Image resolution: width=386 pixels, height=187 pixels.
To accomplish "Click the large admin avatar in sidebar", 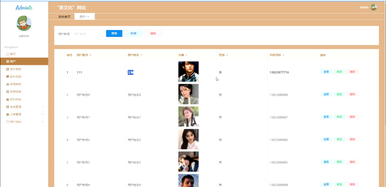I will point(24,23).
